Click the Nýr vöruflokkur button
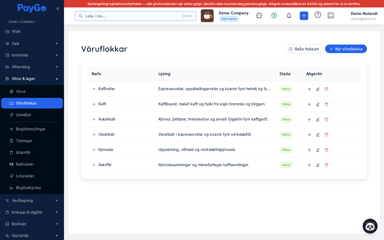 346,49
